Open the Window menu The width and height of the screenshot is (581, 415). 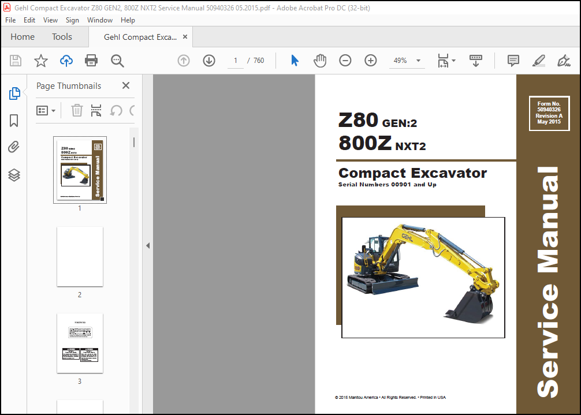pyautogui.click(x=100, y=20)
